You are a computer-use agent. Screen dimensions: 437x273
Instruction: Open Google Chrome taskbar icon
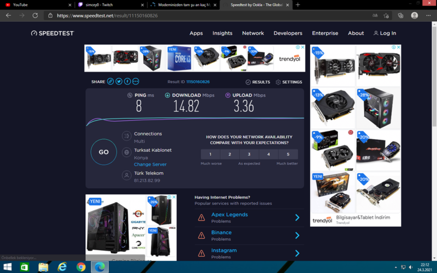(81, 267)
